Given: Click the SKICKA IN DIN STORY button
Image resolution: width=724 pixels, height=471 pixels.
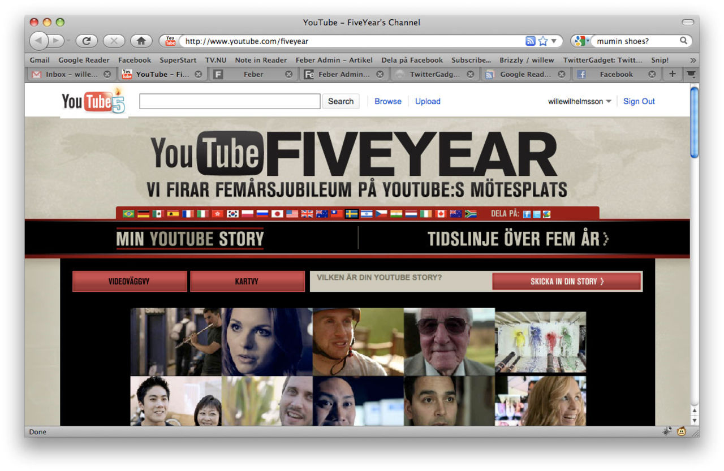Looking at the screenshot, I should 566,281.
